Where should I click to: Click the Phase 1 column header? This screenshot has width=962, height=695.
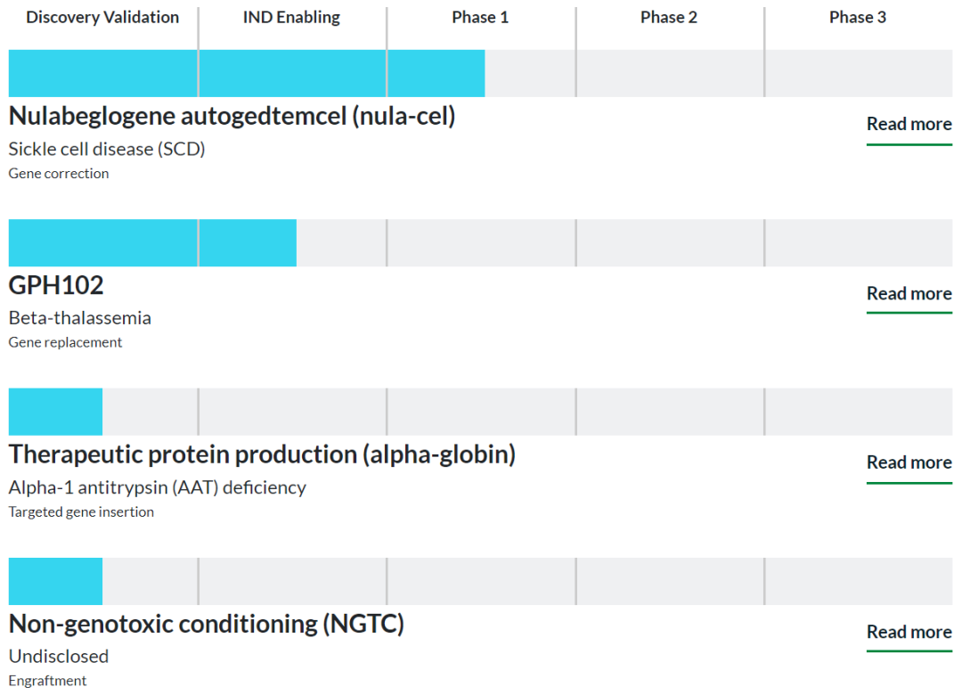(480, 18)
